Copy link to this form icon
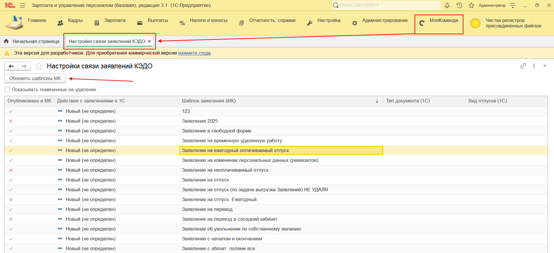Image resolution: width=554 pixels, height=253 pixels. (x=523, y=66)
